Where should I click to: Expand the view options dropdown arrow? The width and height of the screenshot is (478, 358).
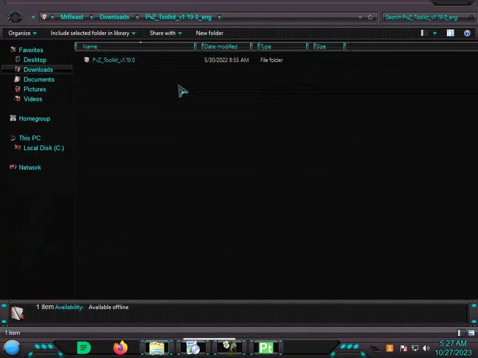click(x=435, y=33)
